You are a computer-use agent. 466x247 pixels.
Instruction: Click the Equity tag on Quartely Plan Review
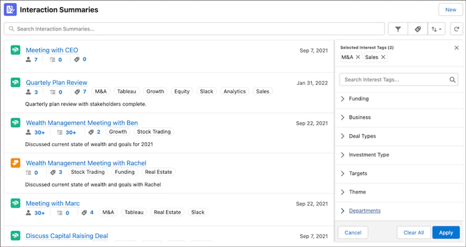(x=182, y=92)
